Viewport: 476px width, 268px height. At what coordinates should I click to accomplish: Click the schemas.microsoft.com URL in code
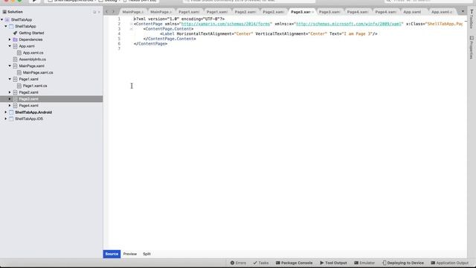[349, 24]
